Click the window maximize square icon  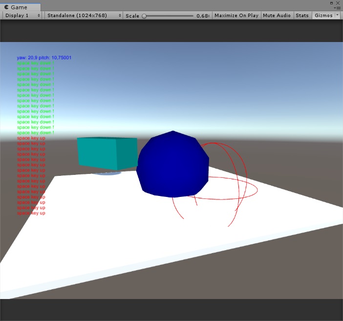pyautogui.click(x=331, y=3)
